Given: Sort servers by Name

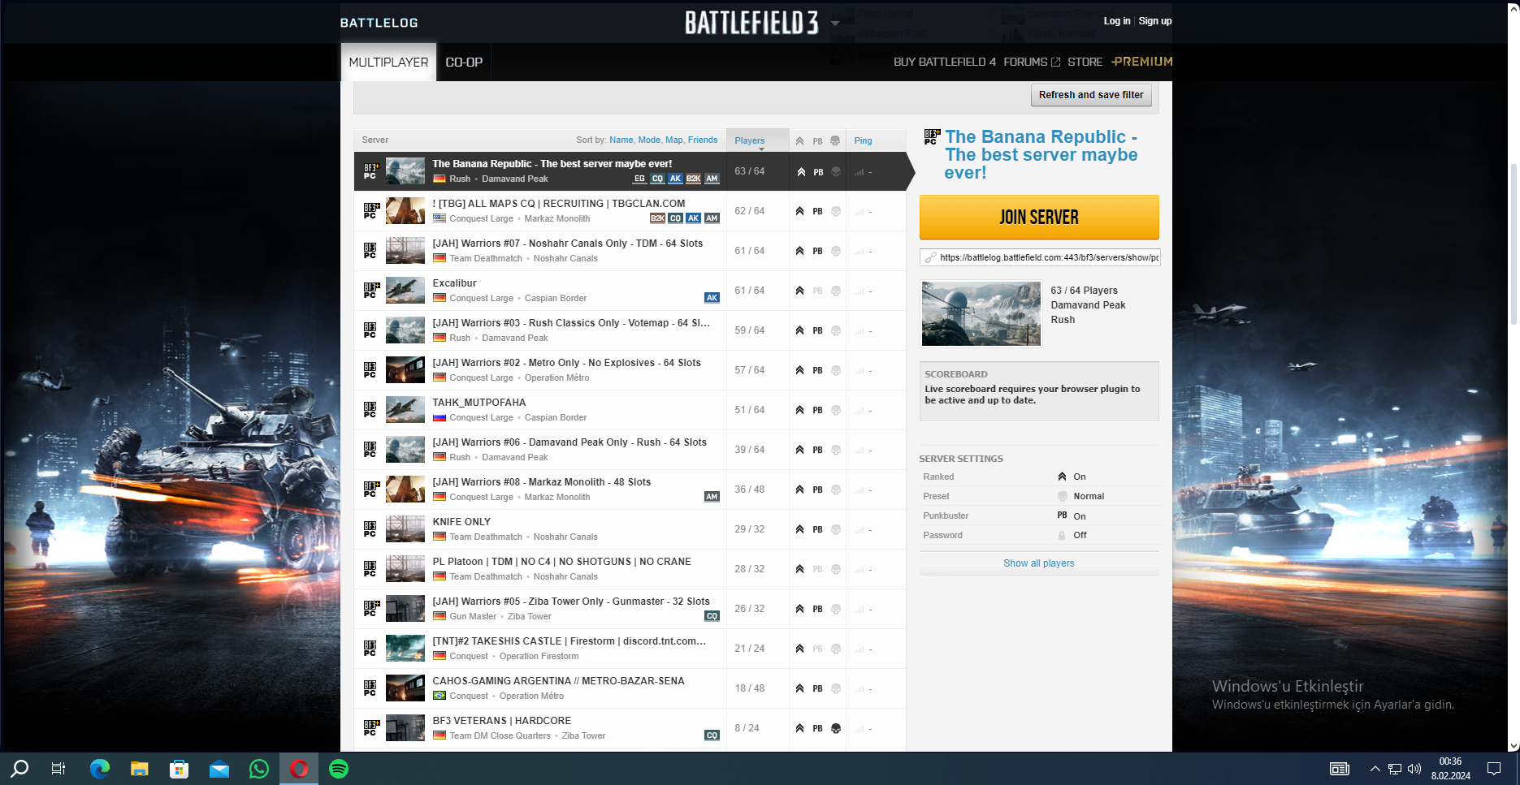Looking at the screenshot, I should click(x=621, y=140).
